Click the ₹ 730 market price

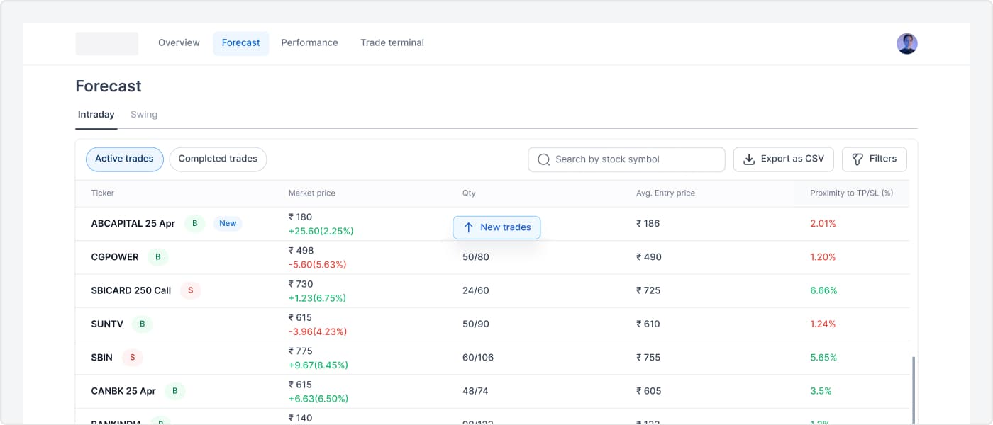coord(301,284)
